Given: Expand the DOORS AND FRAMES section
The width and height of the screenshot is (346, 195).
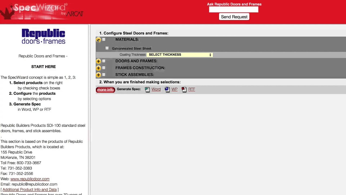Looking at the screenshot, I should pyautogui.click(x=98, y=61).
